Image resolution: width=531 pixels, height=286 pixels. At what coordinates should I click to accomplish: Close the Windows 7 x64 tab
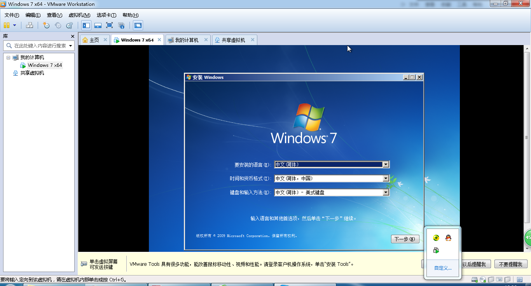[159, 40]
